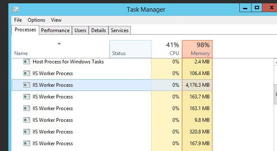
Task: Open the View menu
Action: click(56, 20)
